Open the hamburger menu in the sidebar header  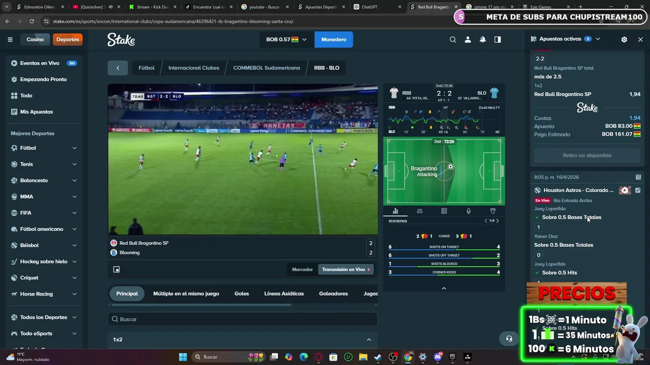[x=10, y=40]
